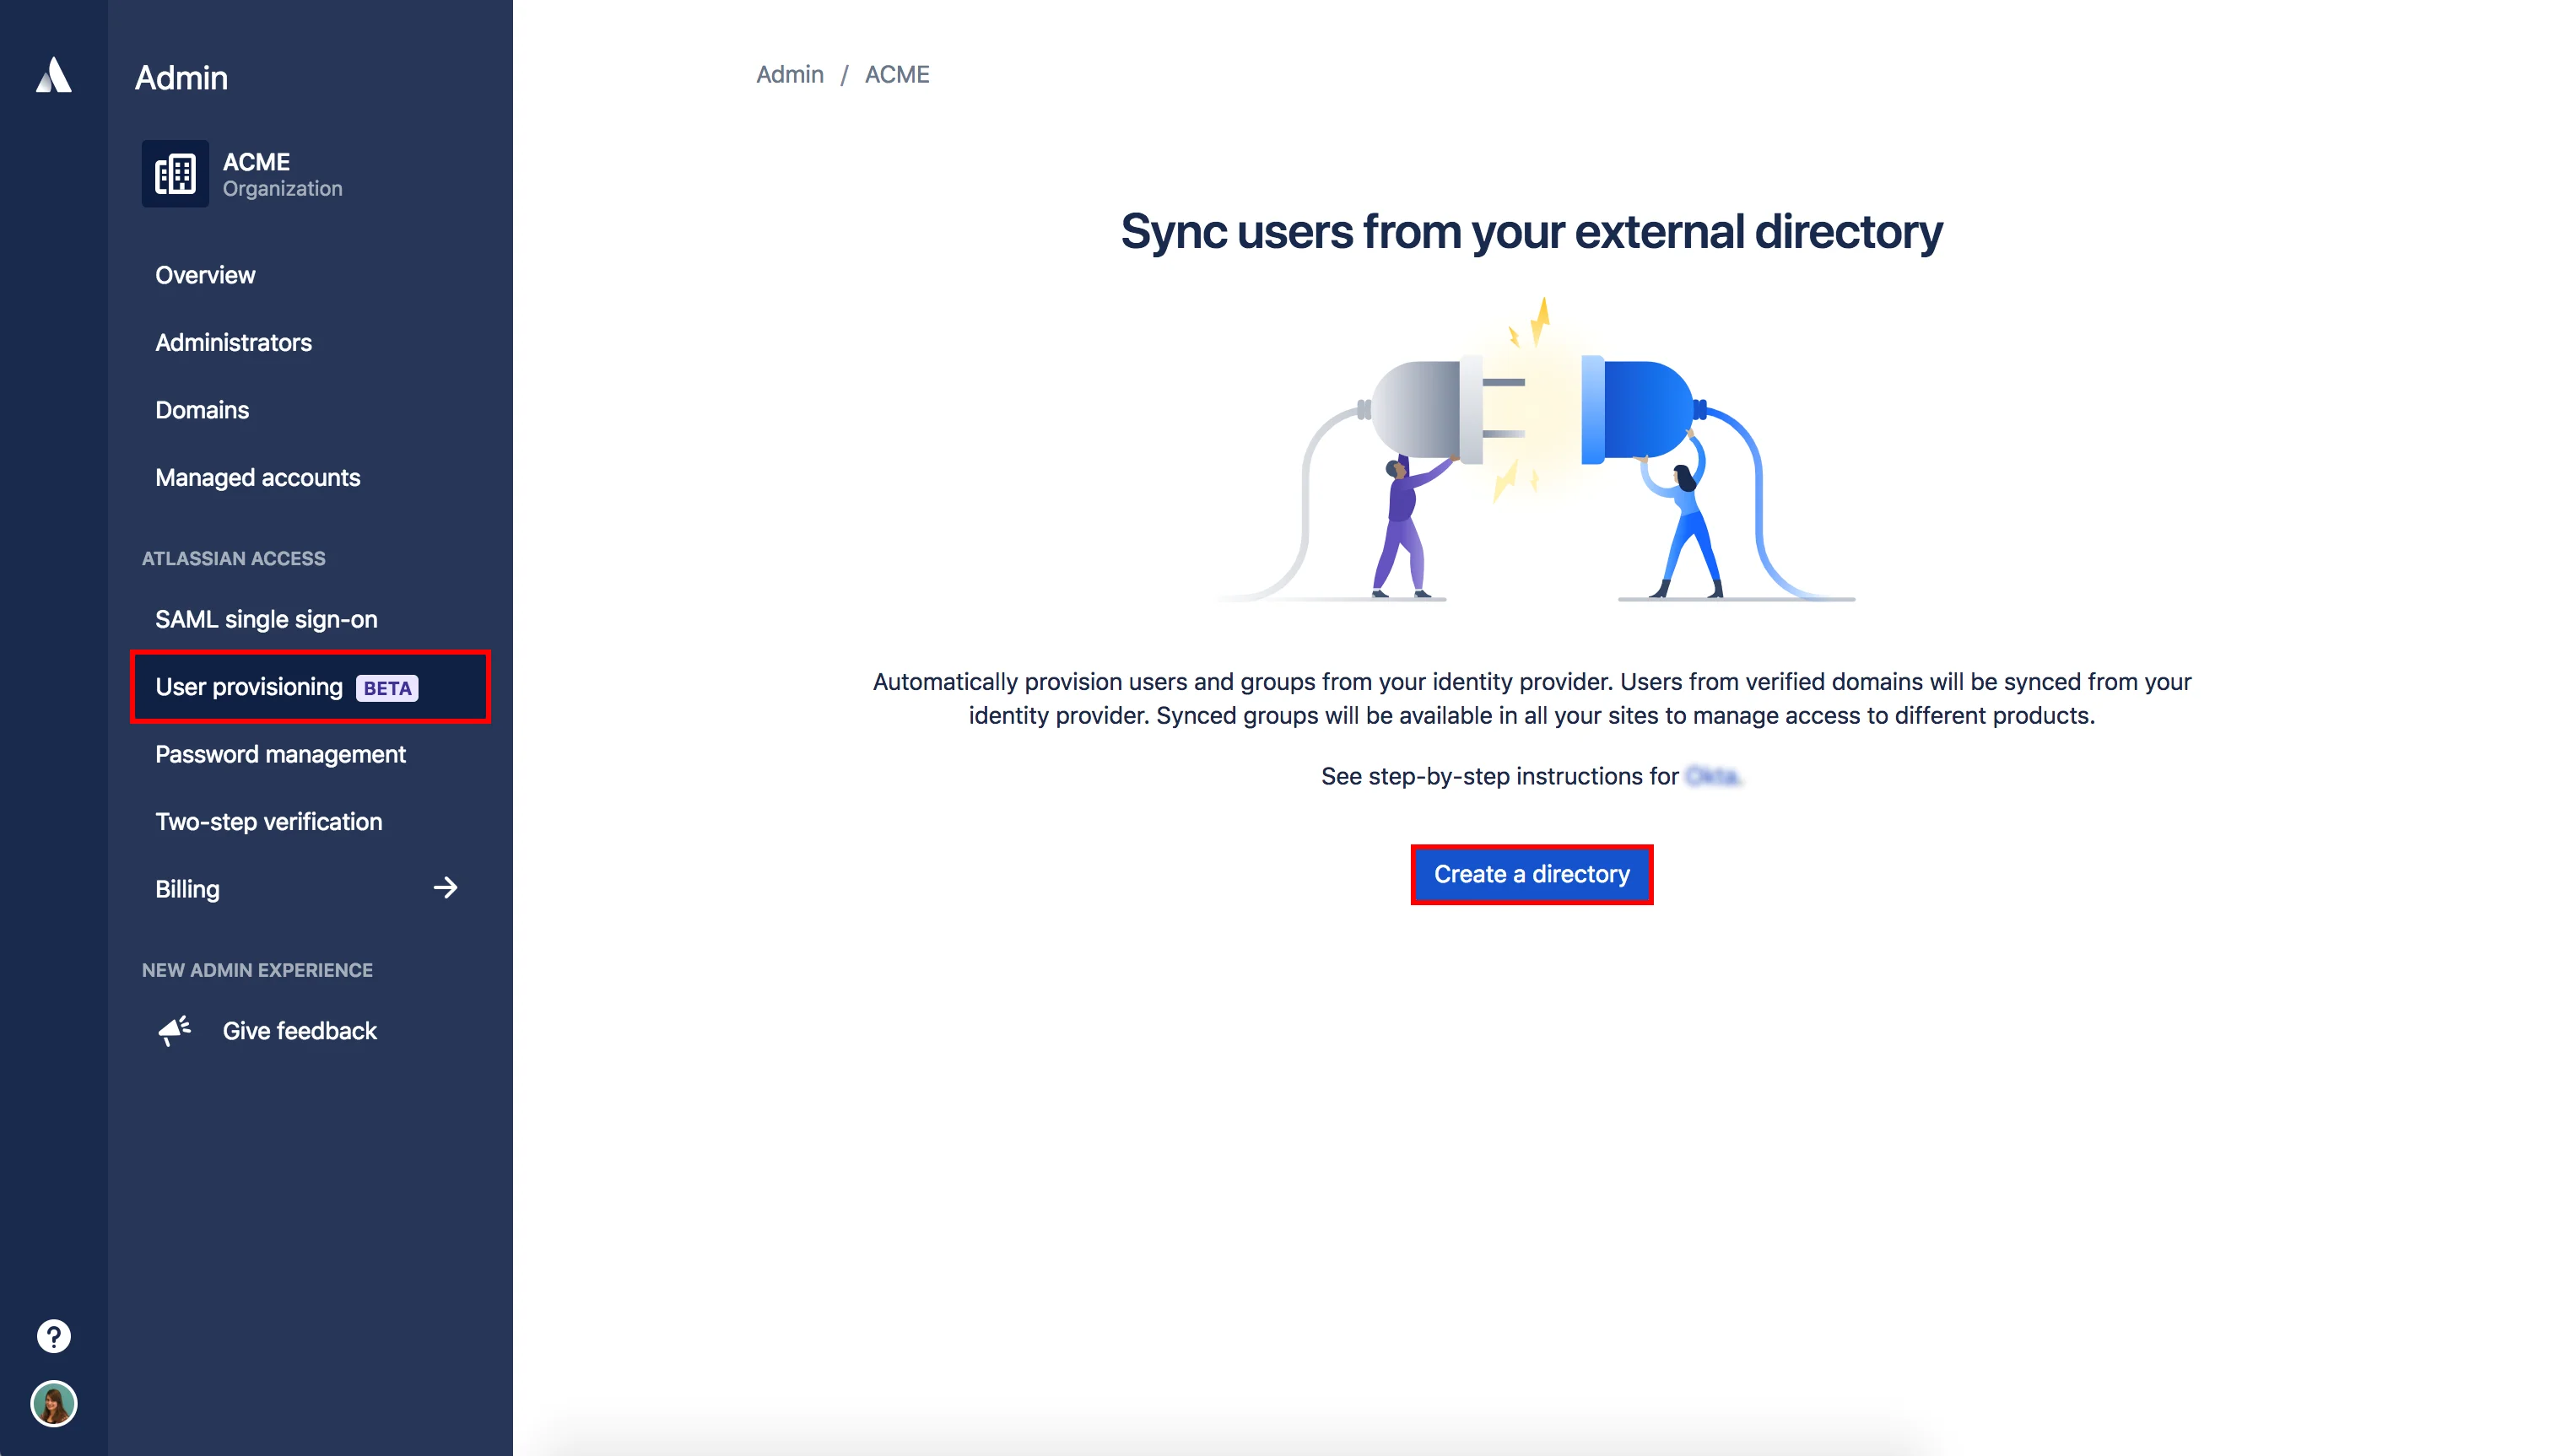Click Managed accounts sidebar item

257,476
